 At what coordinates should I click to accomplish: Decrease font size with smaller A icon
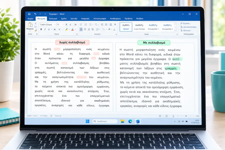tap(70, 24)
